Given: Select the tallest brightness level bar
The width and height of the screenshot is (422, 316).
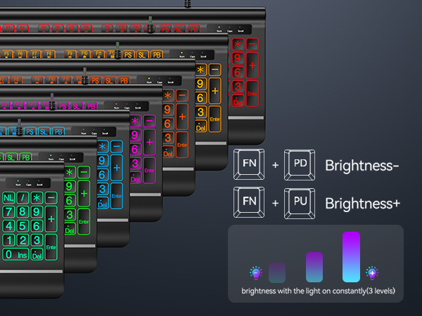Looking at the screenshot, I should [x=351, y=257].
